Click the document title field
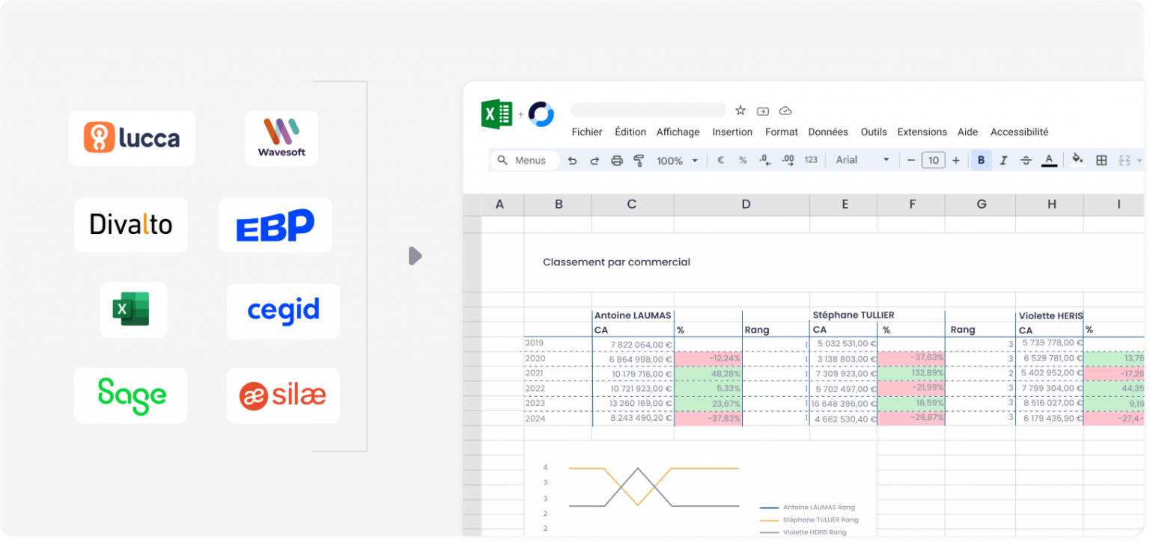Screen dimensions: 1150x542 [648, 111]
